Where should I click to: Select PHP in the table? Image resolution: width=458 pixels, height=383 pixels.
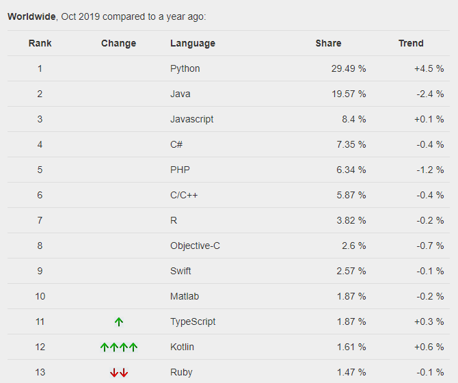[180, 170]
